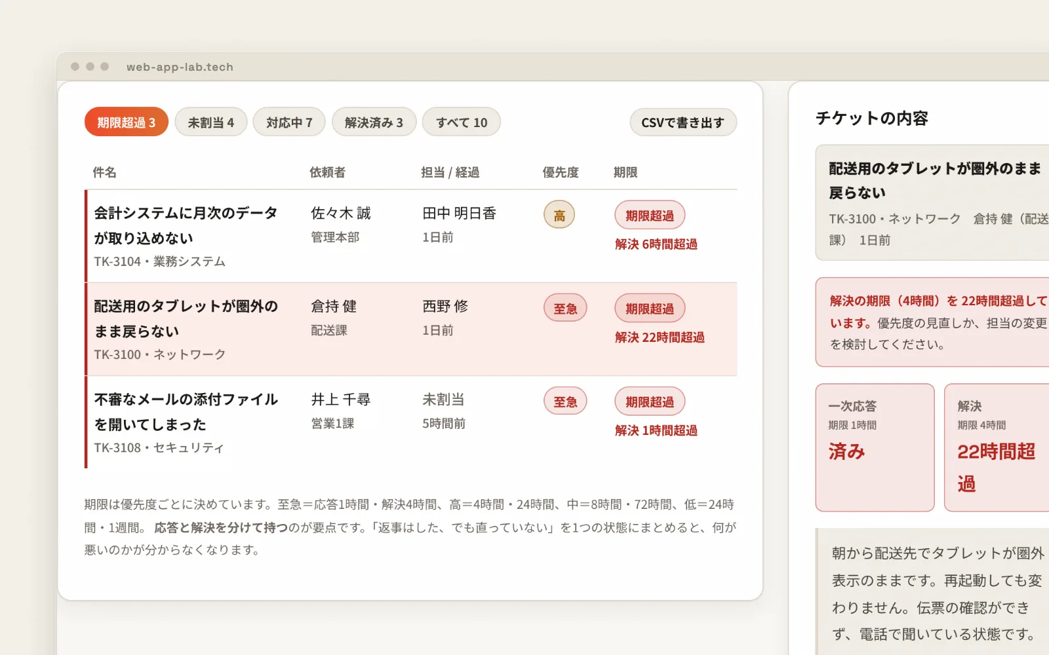Click the overdue warning message box
The height and width of the screenshot is (655, 1049).
click(932, 322)
